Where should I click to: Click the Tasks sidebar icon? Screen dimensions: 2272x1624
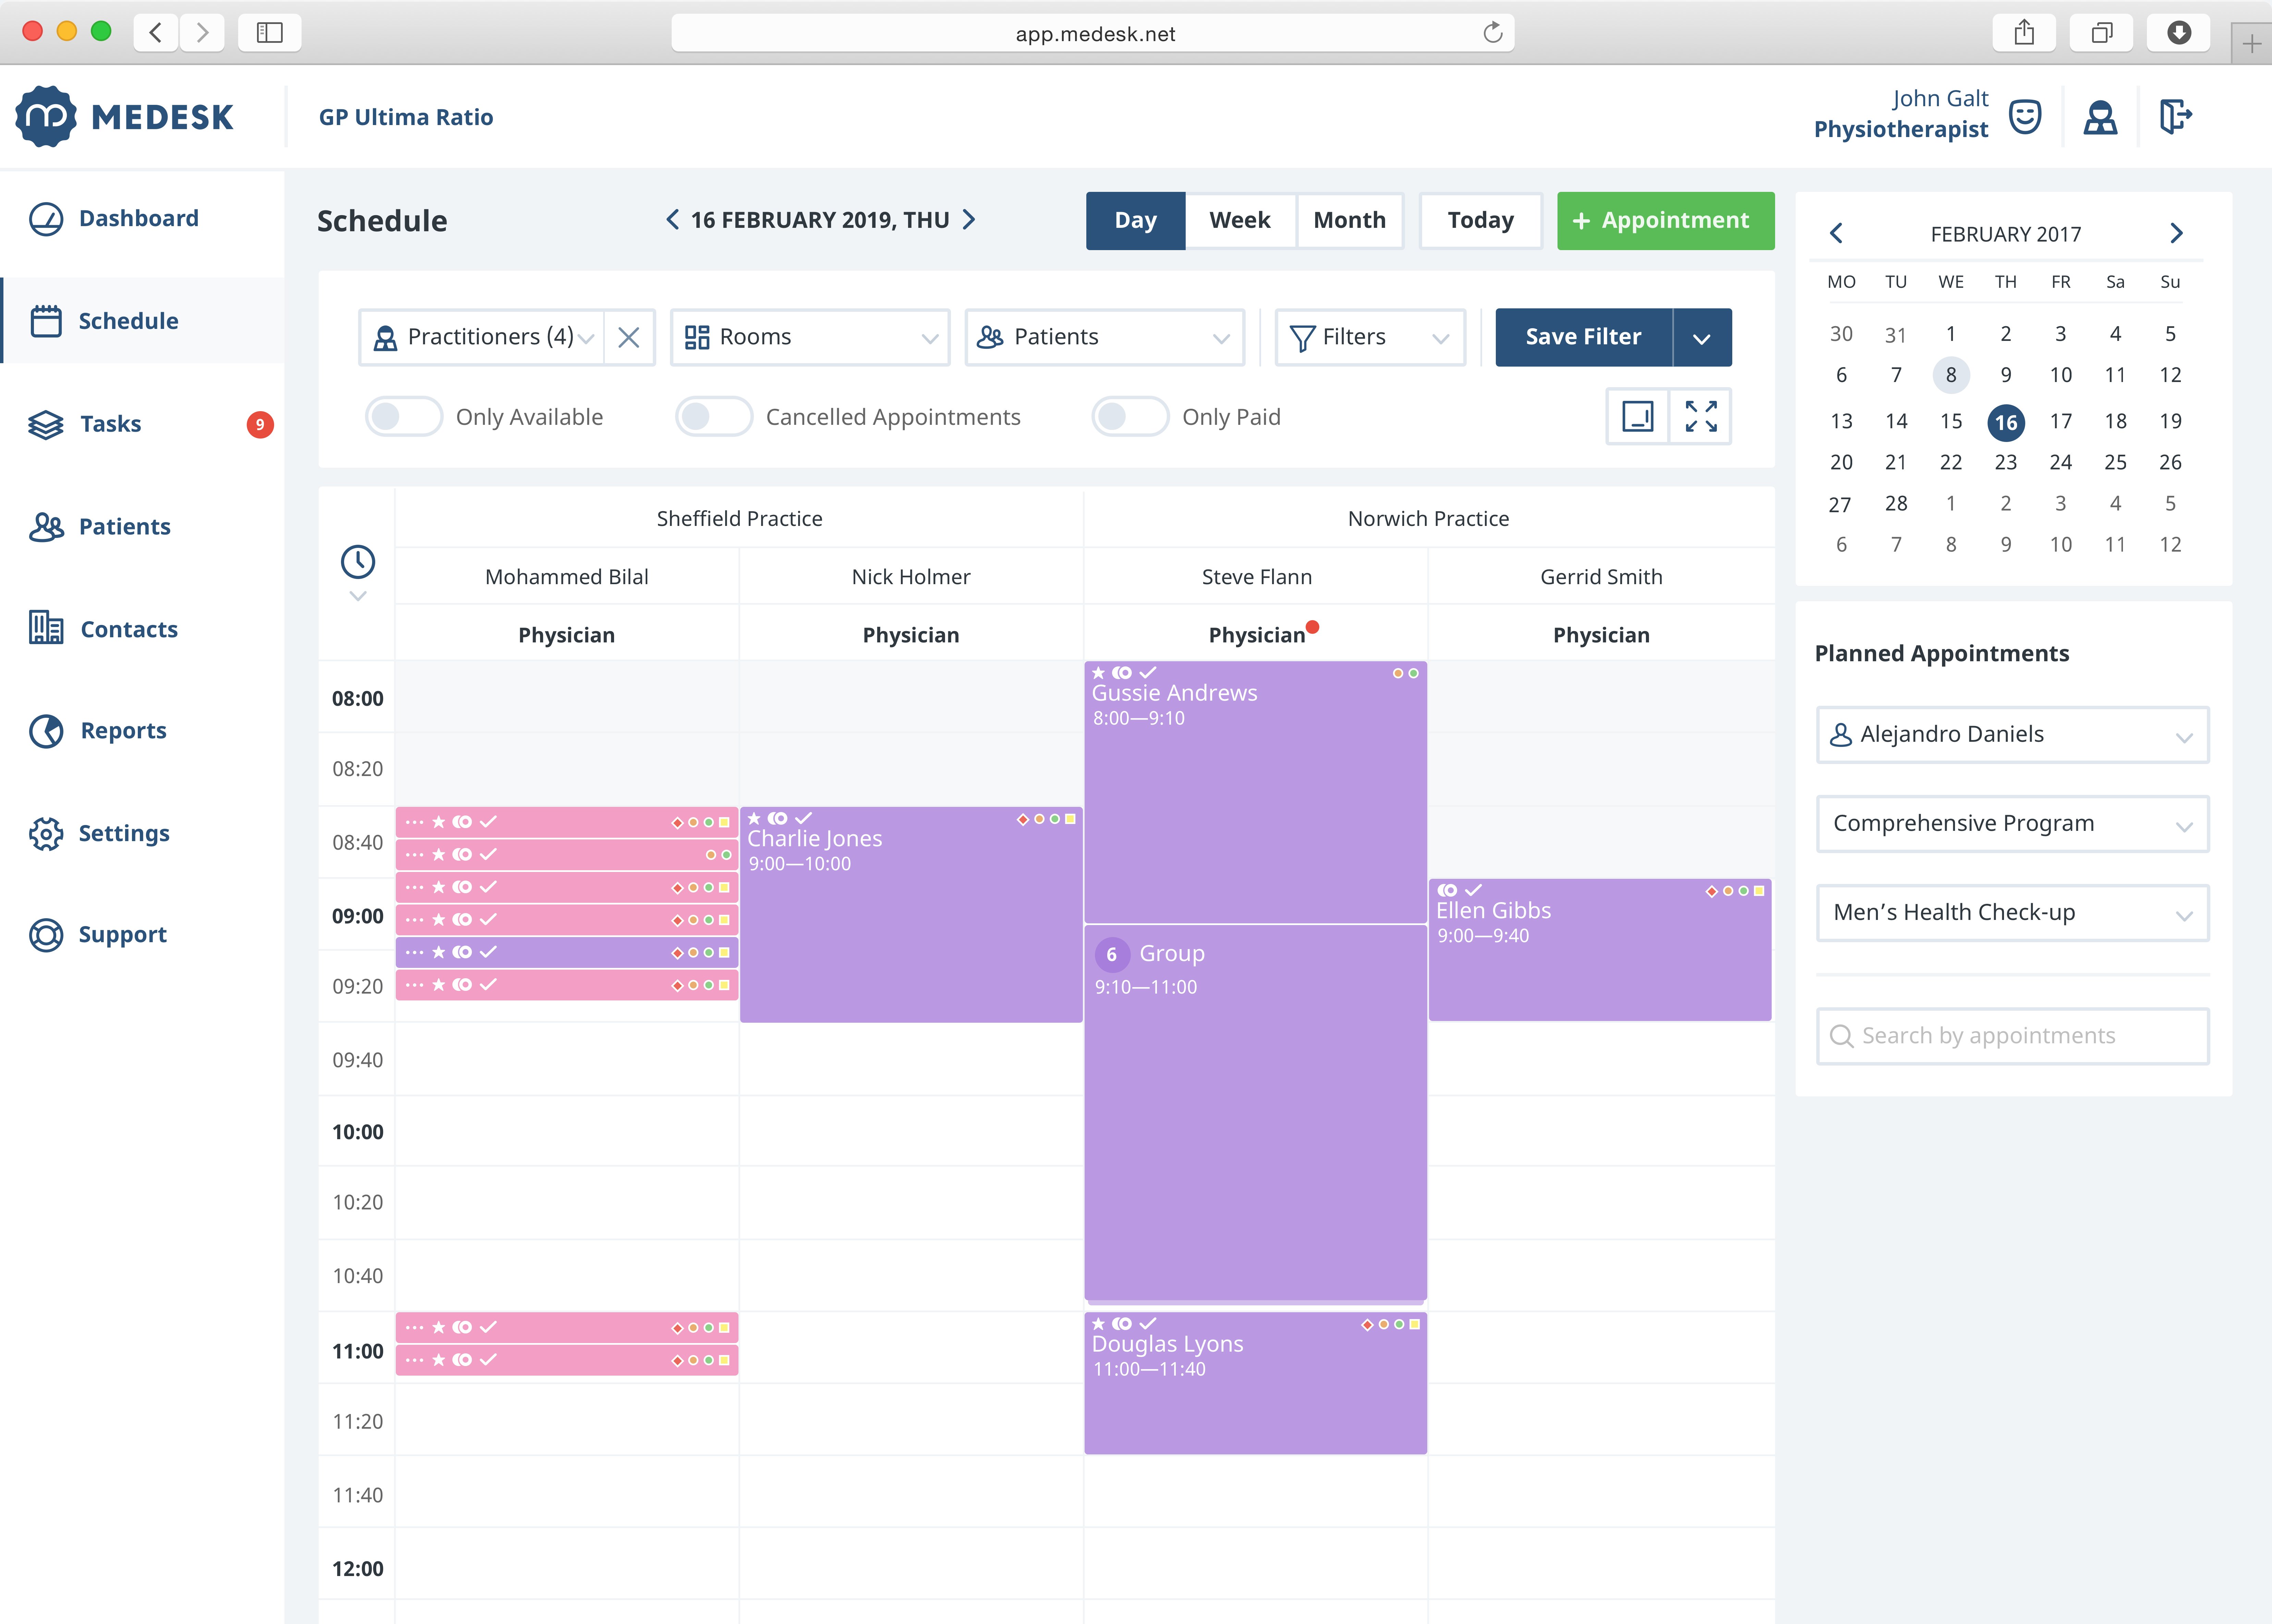point(47,422)
